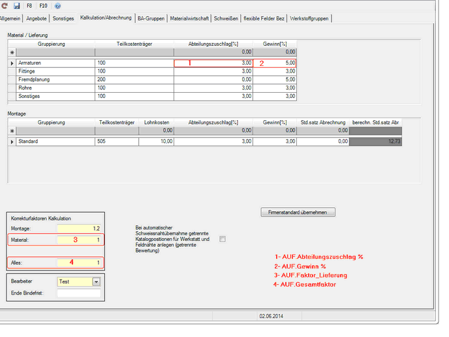Open the Schweißen tab
449x337 pixels.
pos(226,18)
